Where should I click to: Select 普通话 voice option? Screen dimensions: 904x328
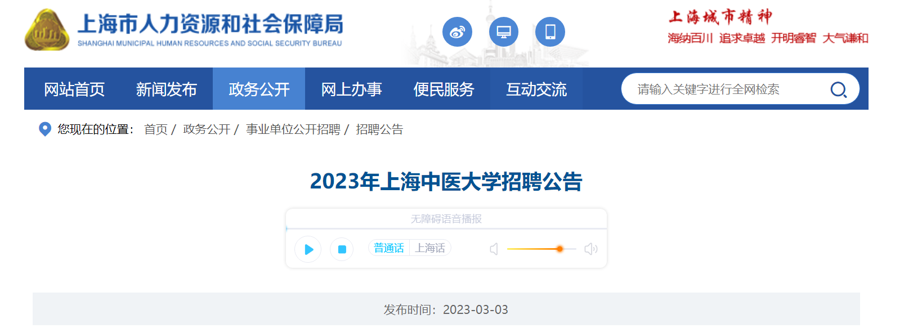coord(389,248)
